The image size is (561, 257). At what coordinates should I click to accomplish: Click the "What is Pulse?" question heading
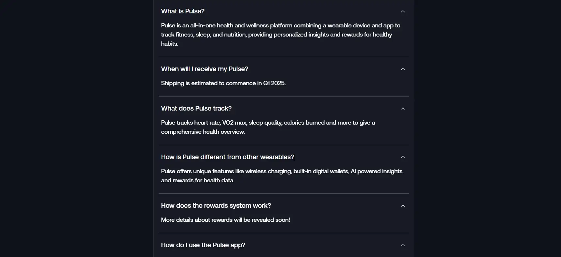click(183, 11)
